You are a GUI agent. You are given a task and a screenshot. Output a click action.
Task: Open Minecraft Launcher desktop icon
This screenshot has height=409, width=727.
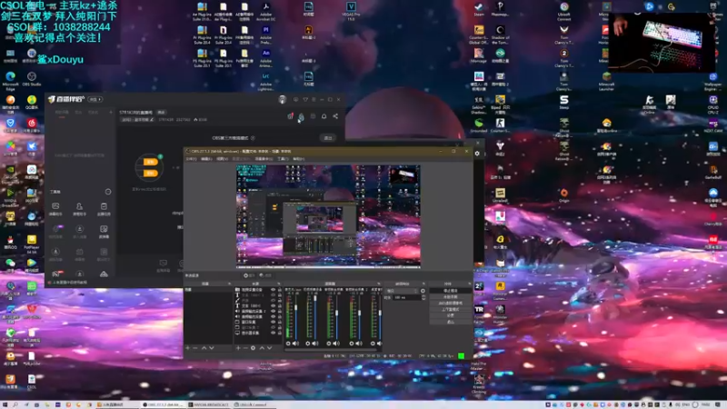606,81
